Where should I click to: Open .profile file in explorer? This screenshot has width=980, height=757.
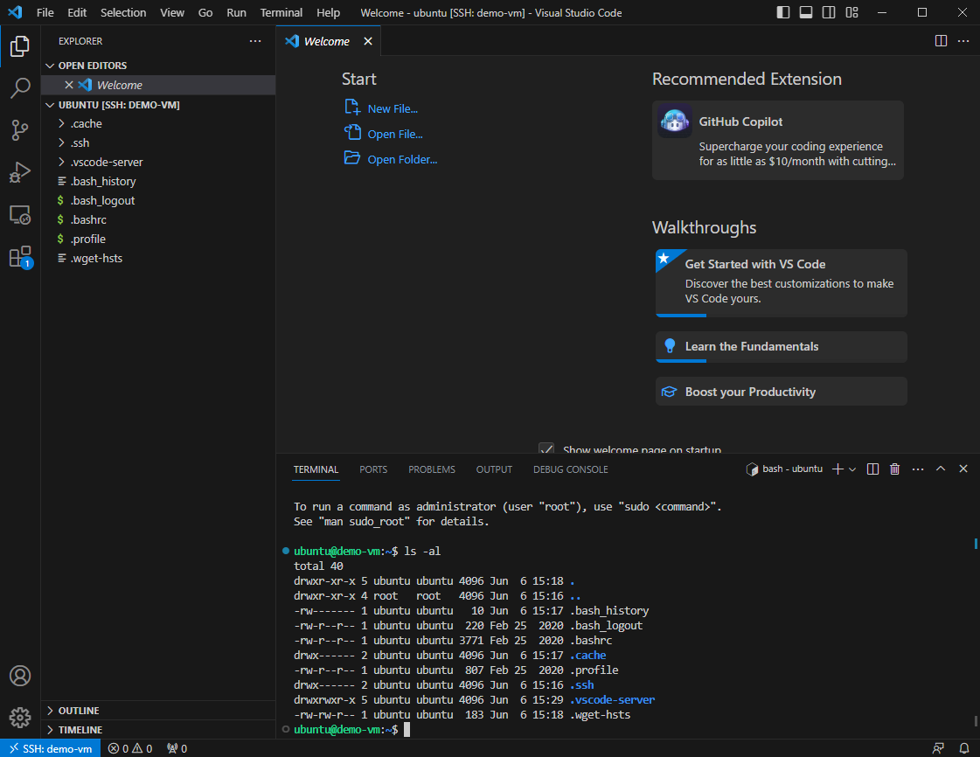(x=158, y=239)
